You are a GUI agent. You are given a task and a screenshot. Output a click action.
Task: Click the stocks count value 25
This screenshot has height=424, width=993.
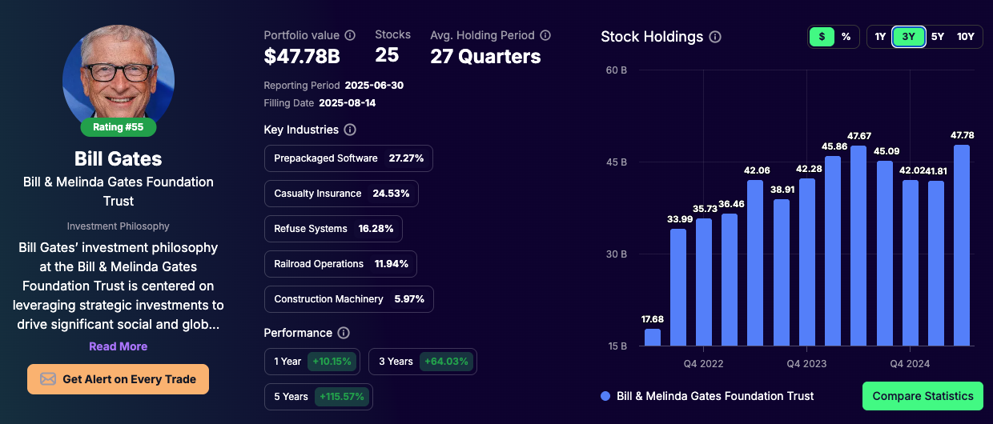tap(387, 55)
